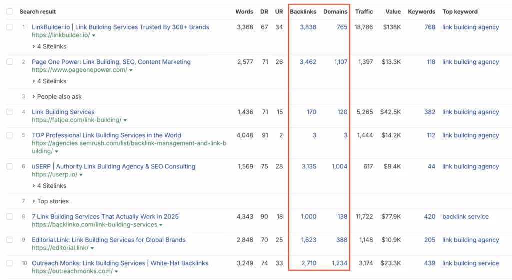Open domains count 120 for fatjoe
512x280 pixels.
coord(342,112)
